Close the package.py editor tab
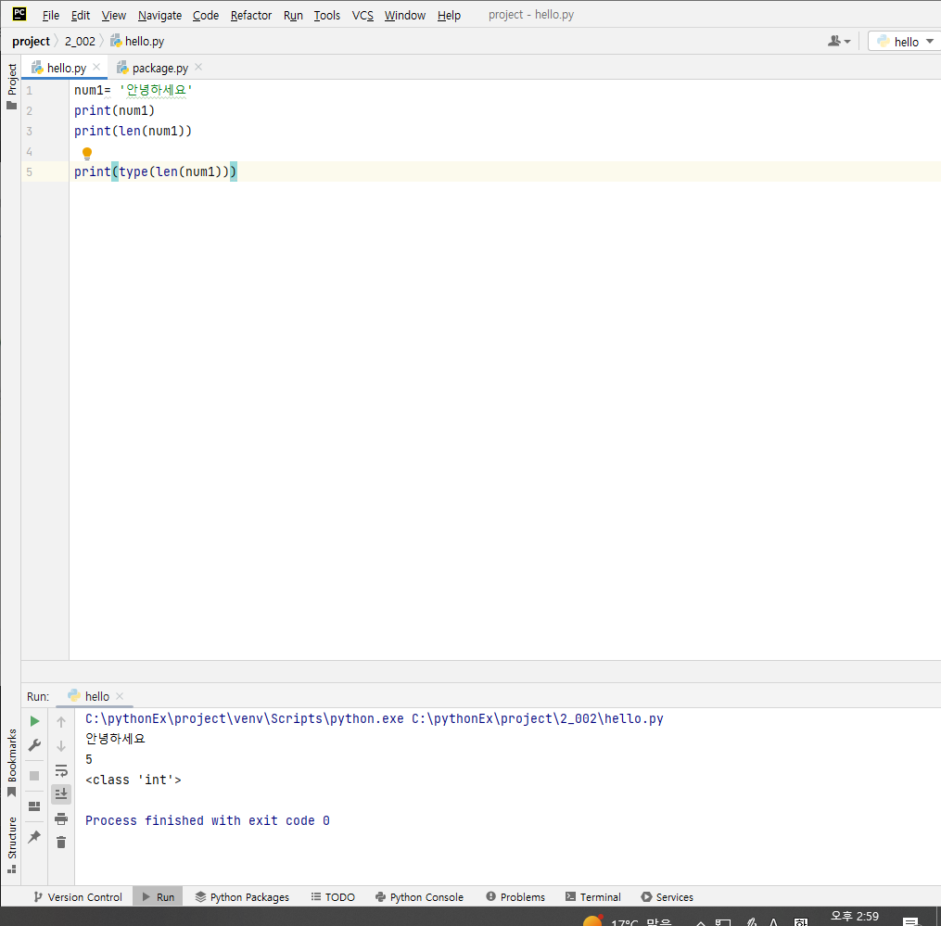The width and height of the screenshot is (941, 926). [x=198, y=68]
